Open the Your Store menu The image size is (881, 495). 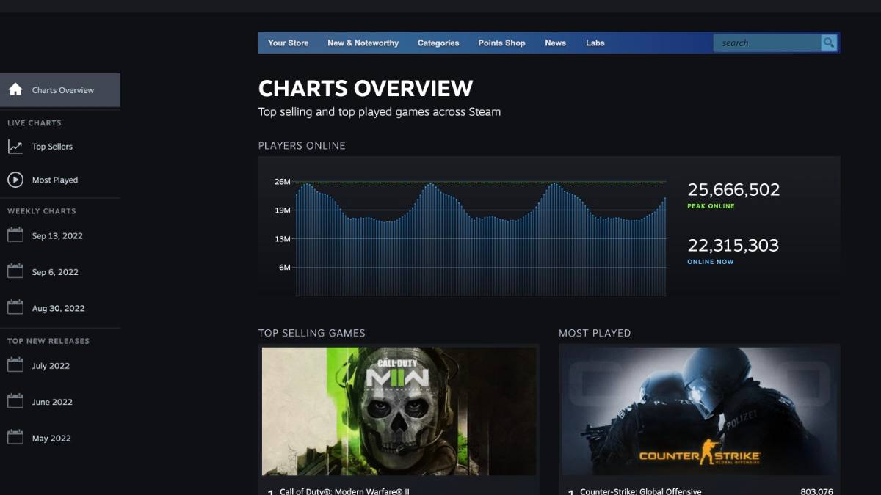coord(288,43)
